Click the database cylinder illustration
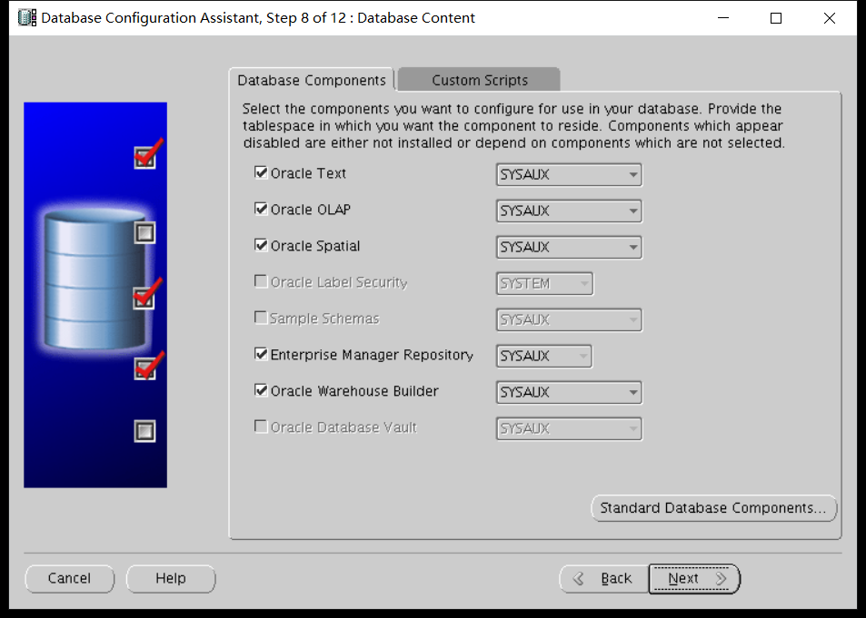The image size is (866, 618). click(94, 279)
